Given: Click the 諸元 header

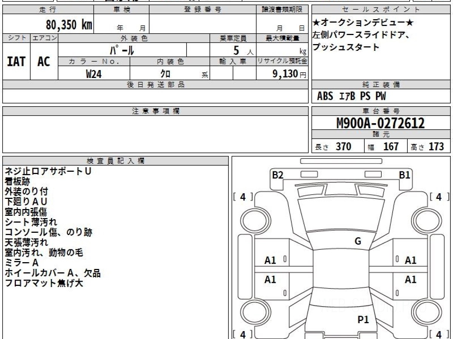Looking at the screenshot, I should 381,134.
